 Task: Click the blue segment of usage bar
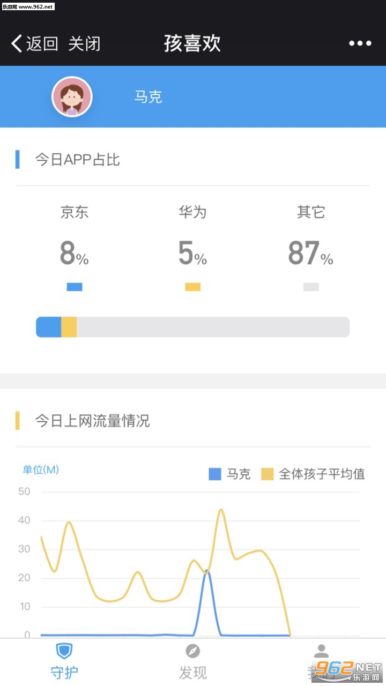[x=49, y=327]
